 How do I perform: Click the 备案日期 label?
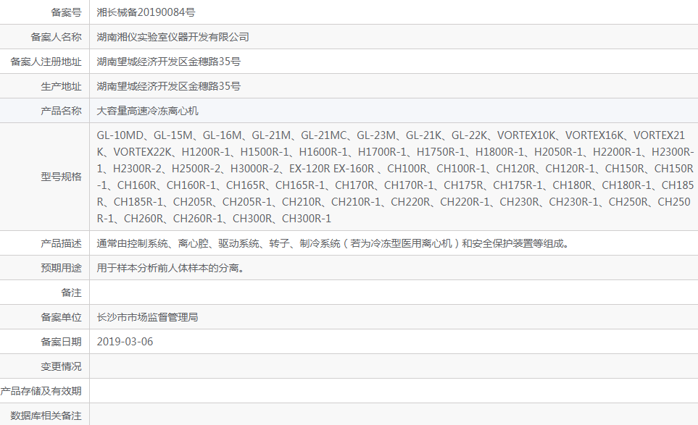click(61, 342)
